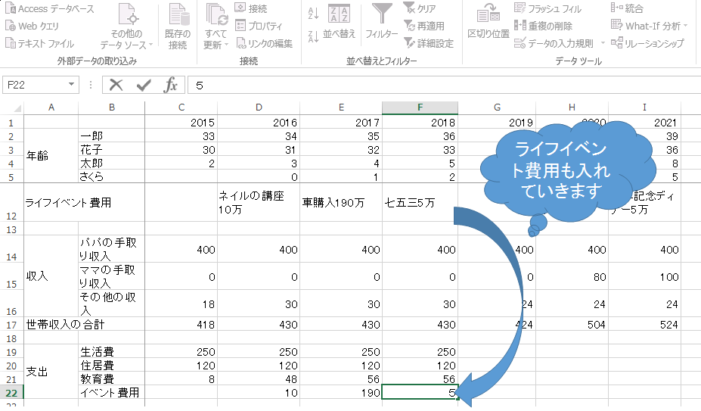Click フラッシュ フィル button
Image resolution: width=701 pixels, height=411 pixels.
point(547,8)
